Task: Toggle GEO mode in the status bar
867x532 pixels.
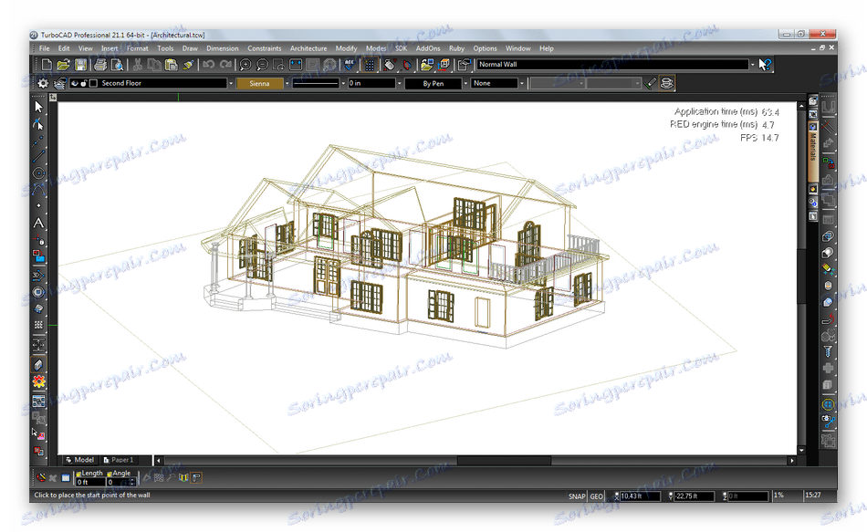Action: click(x=596, y=495)
